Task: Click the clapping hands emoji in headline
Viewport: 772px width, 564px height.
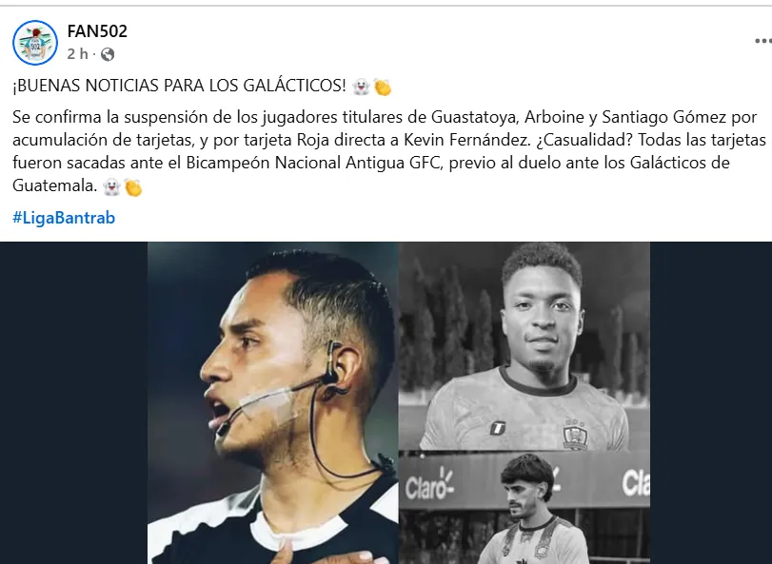Action: point(383,87)
